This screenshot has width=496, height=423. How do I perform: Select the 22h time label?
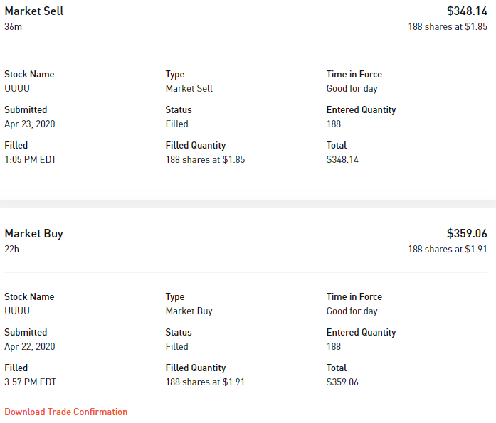12,250
